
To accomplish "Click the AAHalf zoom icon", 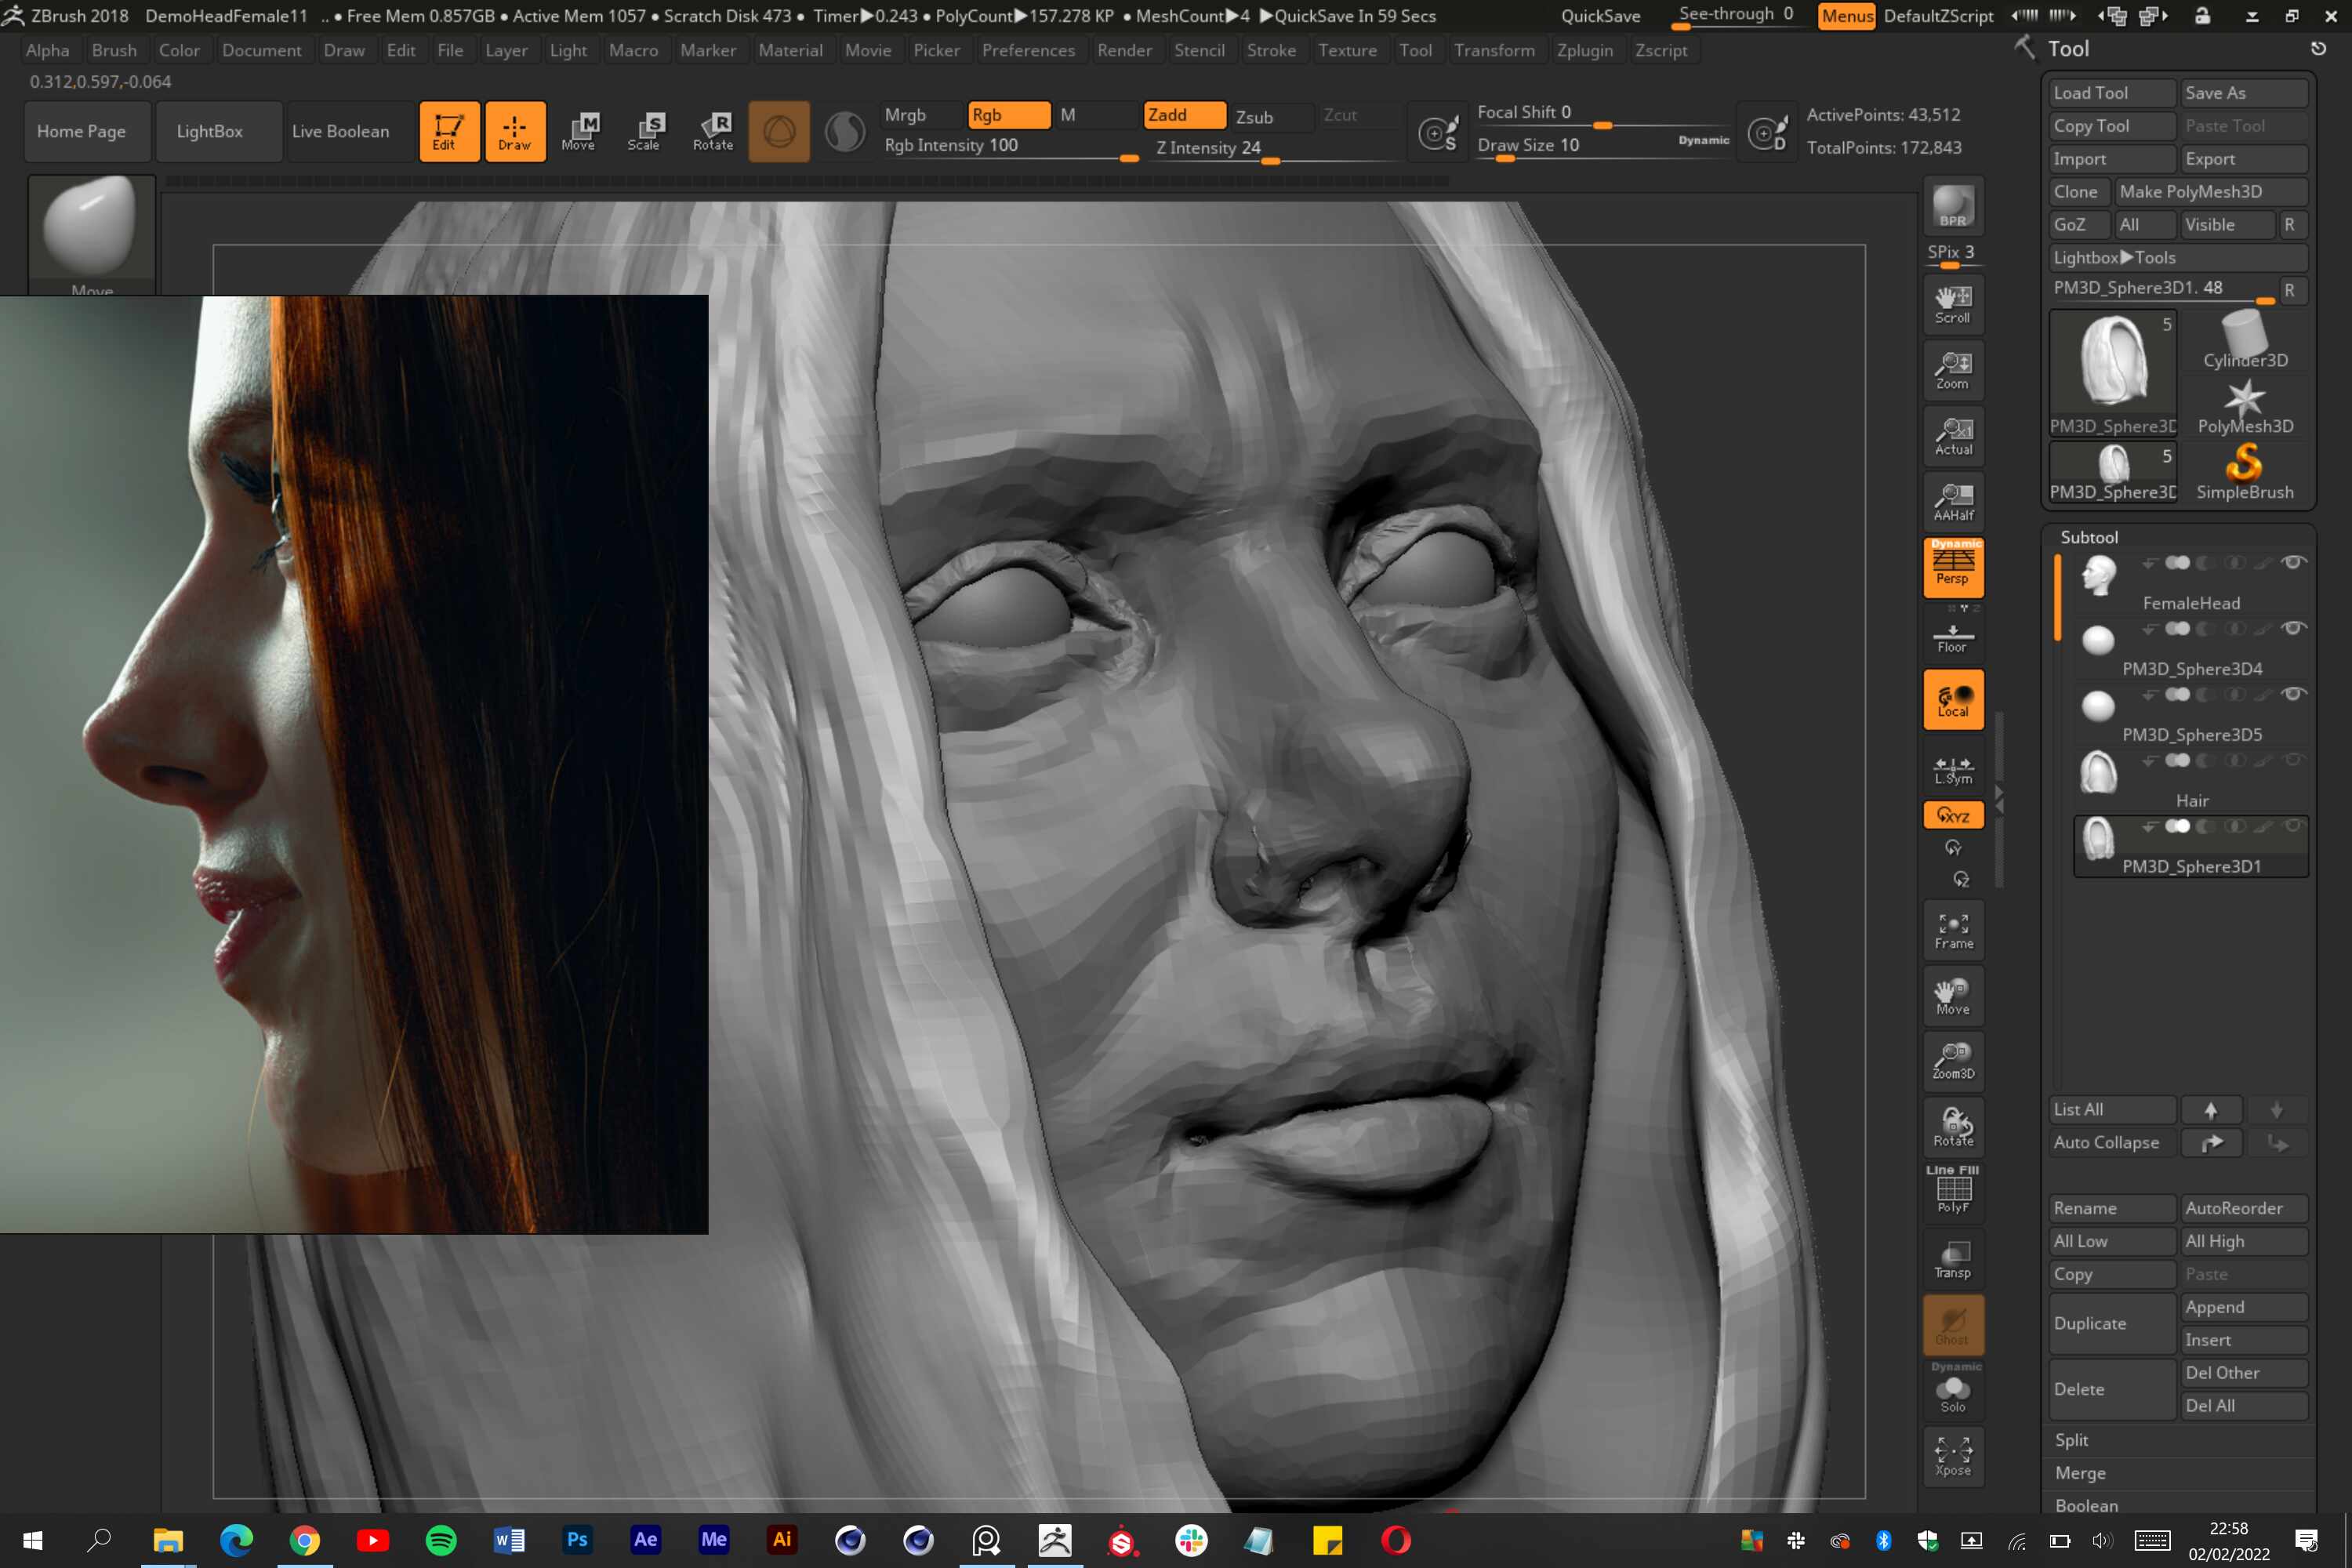I will tap(1952, 501).
